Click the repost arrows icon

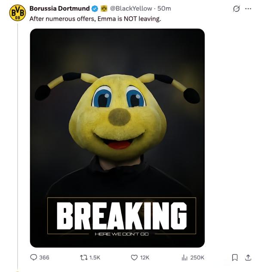pos(84,257)
